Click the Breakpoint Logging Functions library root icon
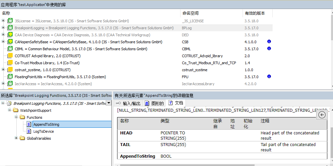Image resolution: width=333 pixels, height=166 pixels. 9,103
